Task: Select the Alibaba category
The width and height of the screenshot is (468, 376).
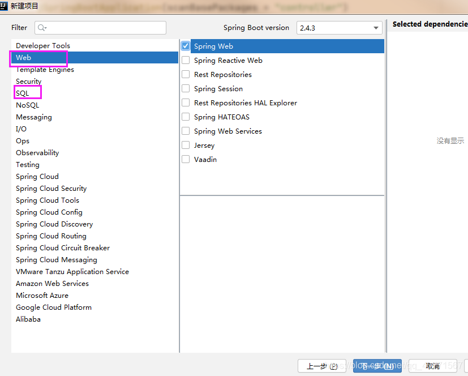Action: point(28,319)
